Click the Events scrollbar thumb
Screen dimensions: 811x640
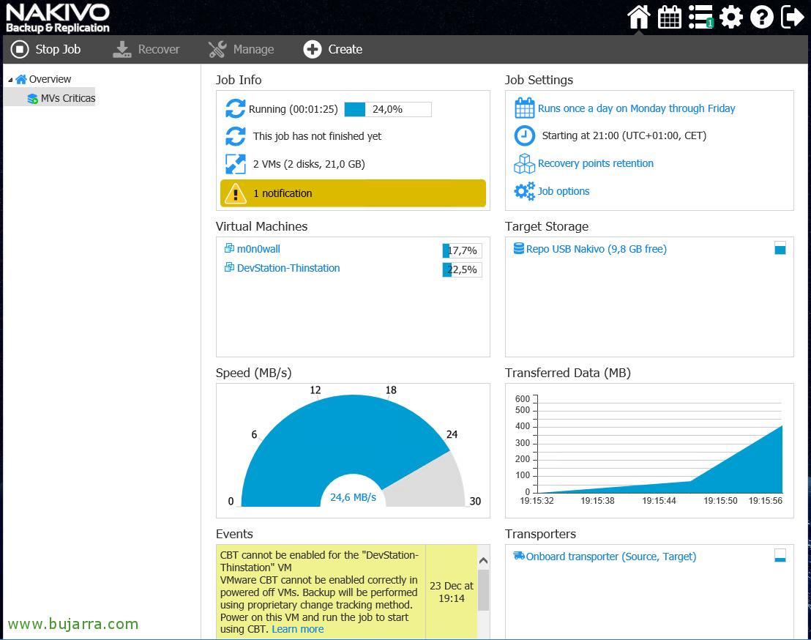(484, 590)
